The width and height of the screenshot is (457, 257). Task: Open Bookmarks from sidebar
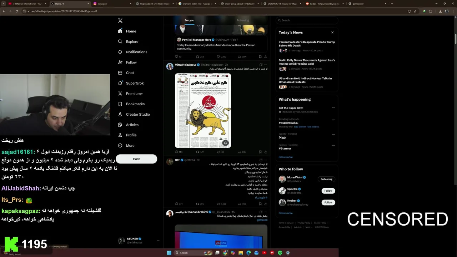click(x=131, y=104)
